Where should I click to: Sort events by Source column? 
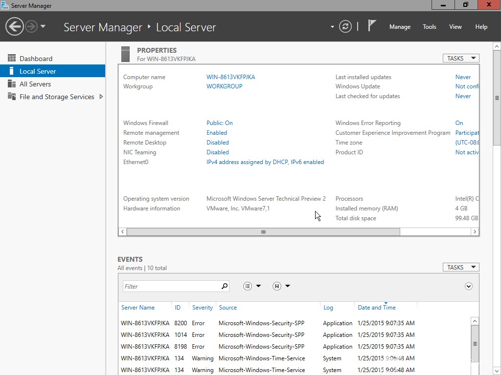[x=228, y=308]
